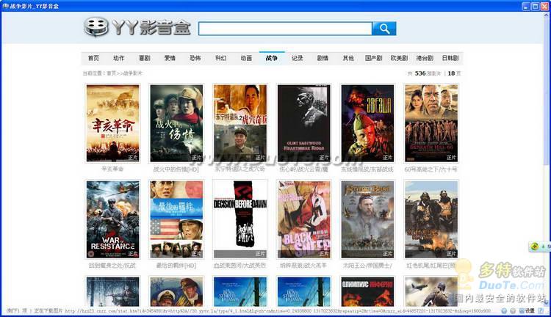This screenshot has height=317, width=551.
Task: Click the search magnifier button
Action: (x=383, y=29)
